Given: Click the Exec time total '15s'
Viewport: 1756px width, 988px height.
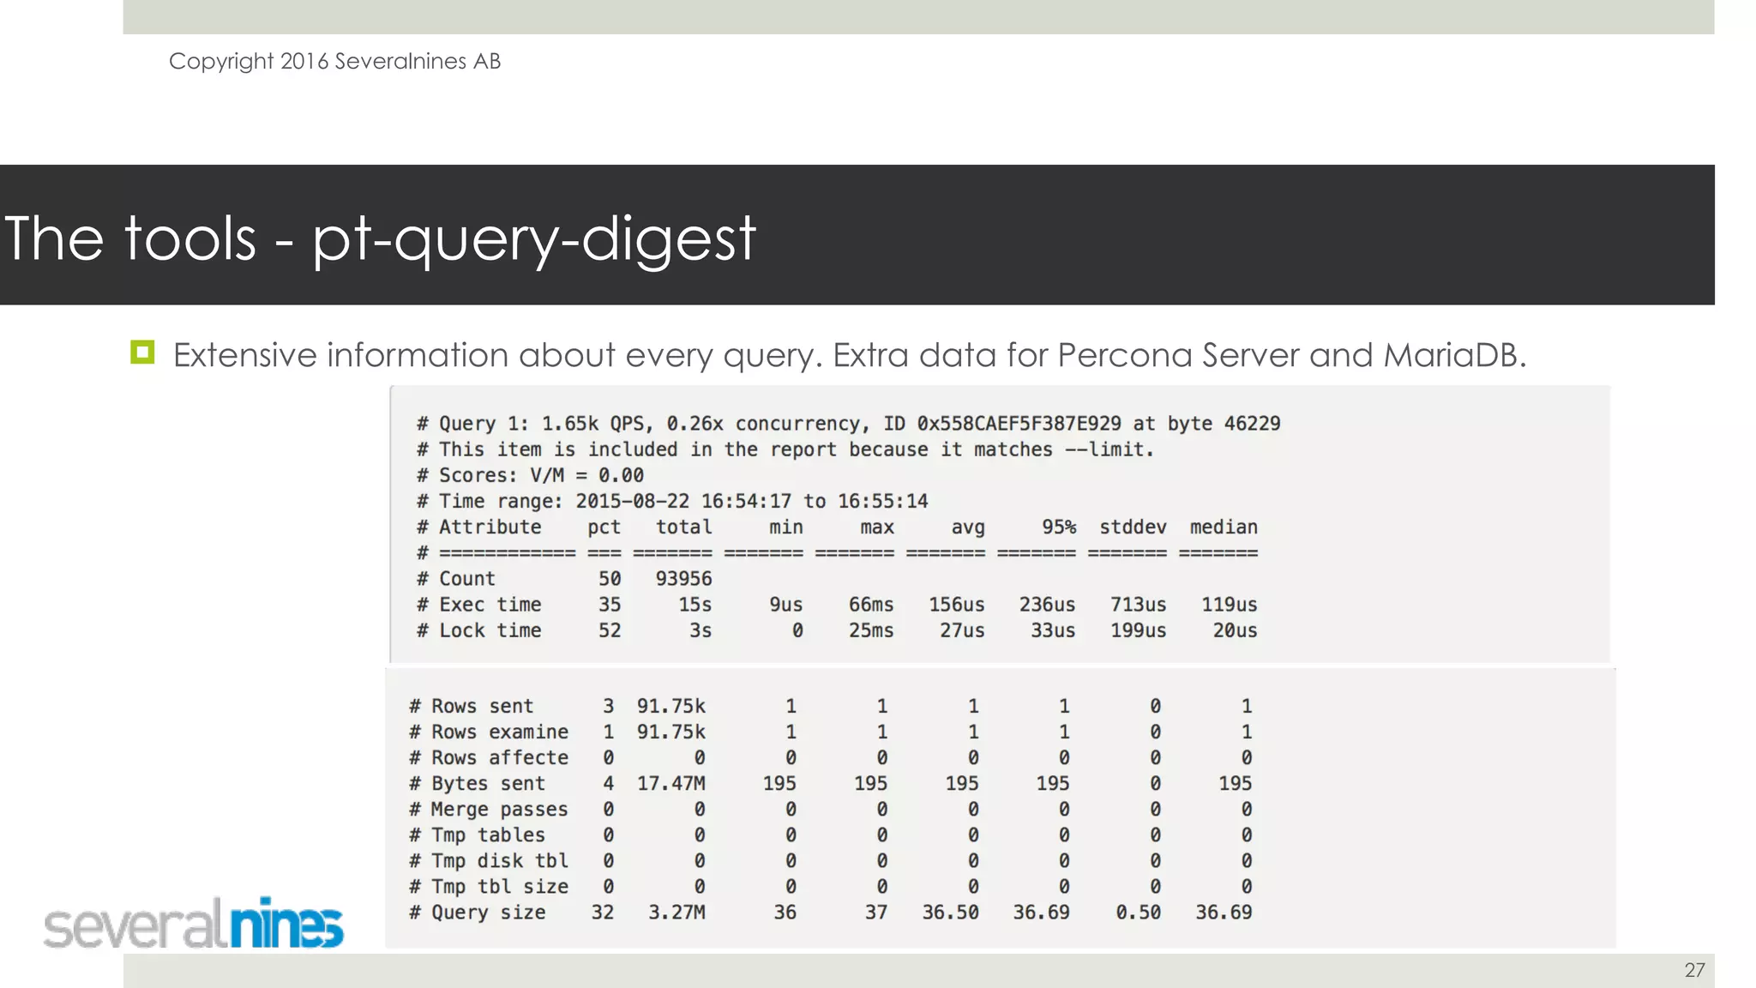Looking at the screenshot, I should [695, 605].
